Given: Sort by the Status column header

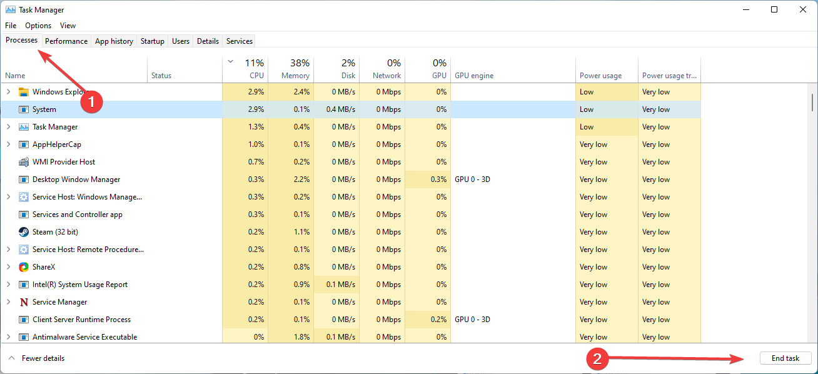Looking at the screenshot, I should coord(184,69).
